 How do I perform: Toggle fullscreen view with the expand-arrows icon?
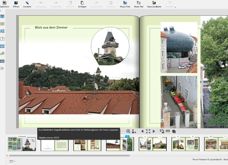(148, 131)
